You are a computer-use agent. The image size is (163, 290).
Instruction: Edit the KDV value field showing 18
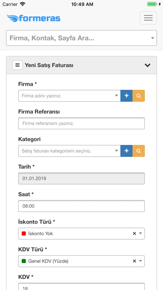point(81,287)
